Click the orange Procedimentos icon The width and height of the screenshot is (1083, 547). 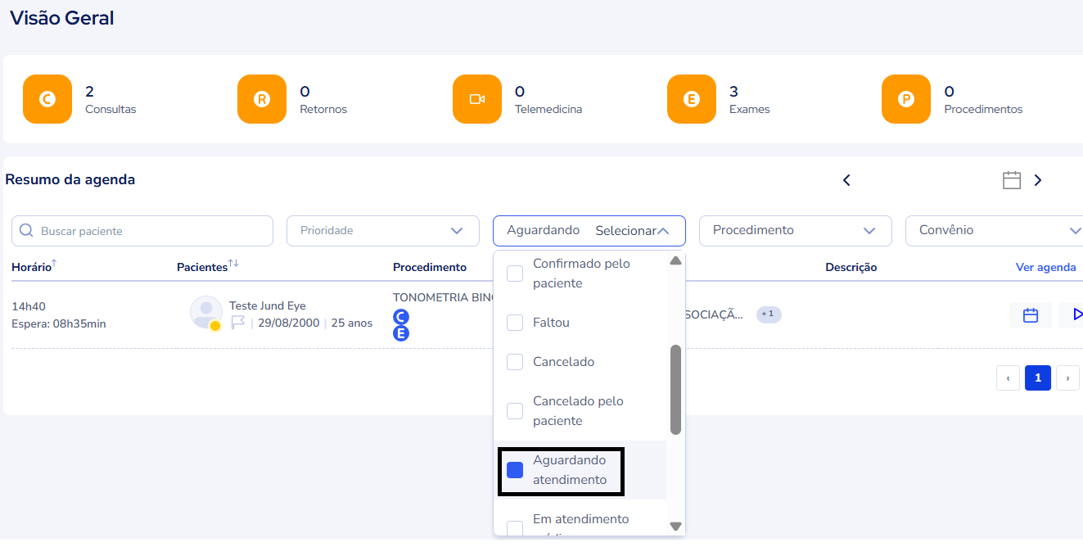[906, 99]
